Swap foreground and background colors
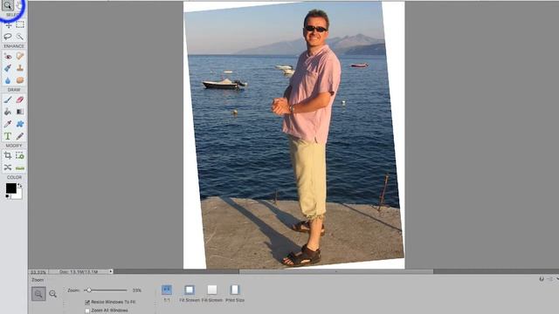 point(20,186)
